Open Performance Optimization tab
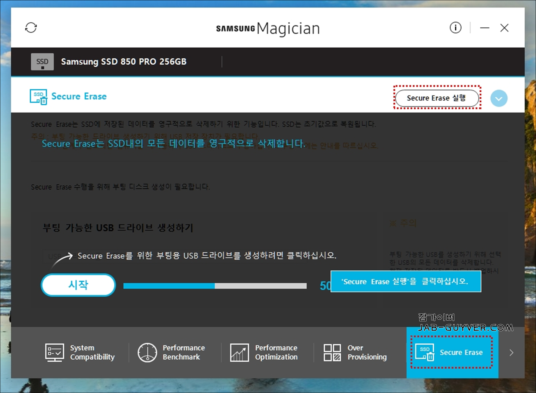Screen dimensions: 536x393 click(264, 352)
